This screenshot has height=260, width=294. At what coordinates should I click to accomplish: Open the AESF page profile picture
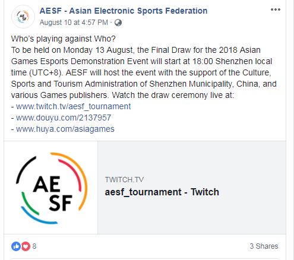tap(23, 17)
